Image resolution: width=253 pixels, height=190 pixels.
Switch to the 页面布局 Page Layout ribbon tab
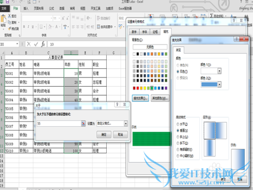(38, 9)
